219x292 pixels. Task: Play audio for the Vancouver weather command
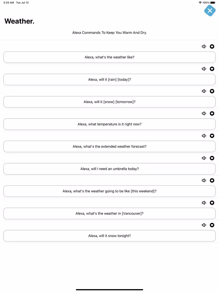[x=204, y=203]
